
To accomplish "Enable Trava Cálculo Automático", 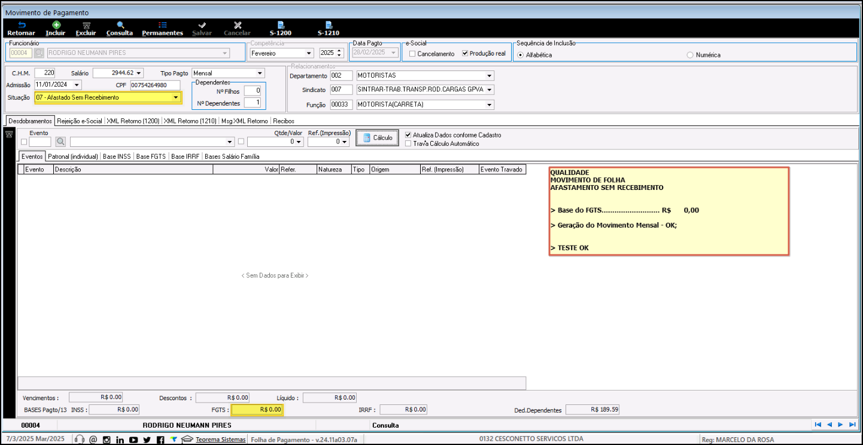I will pyautogui.click(x=408, y=143).
